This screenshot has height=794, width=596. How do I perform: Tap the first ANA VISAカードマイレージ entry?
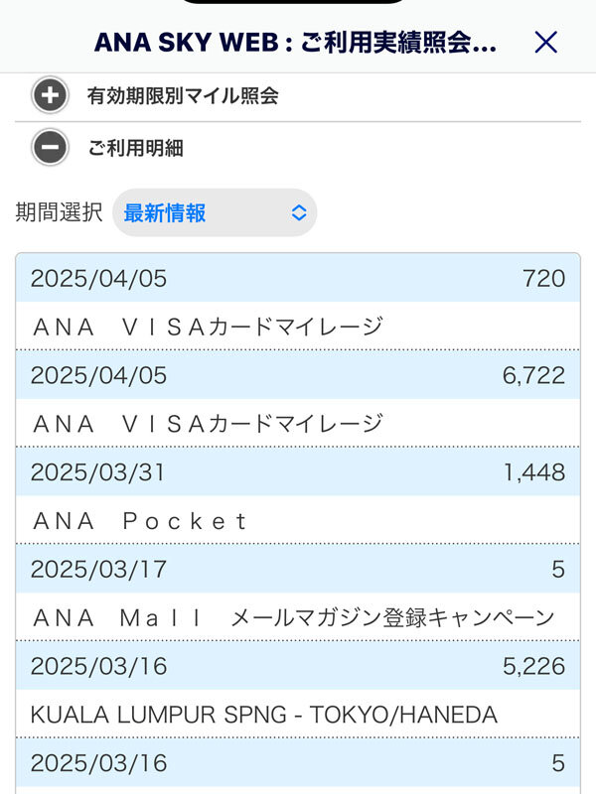coord(208,327)
